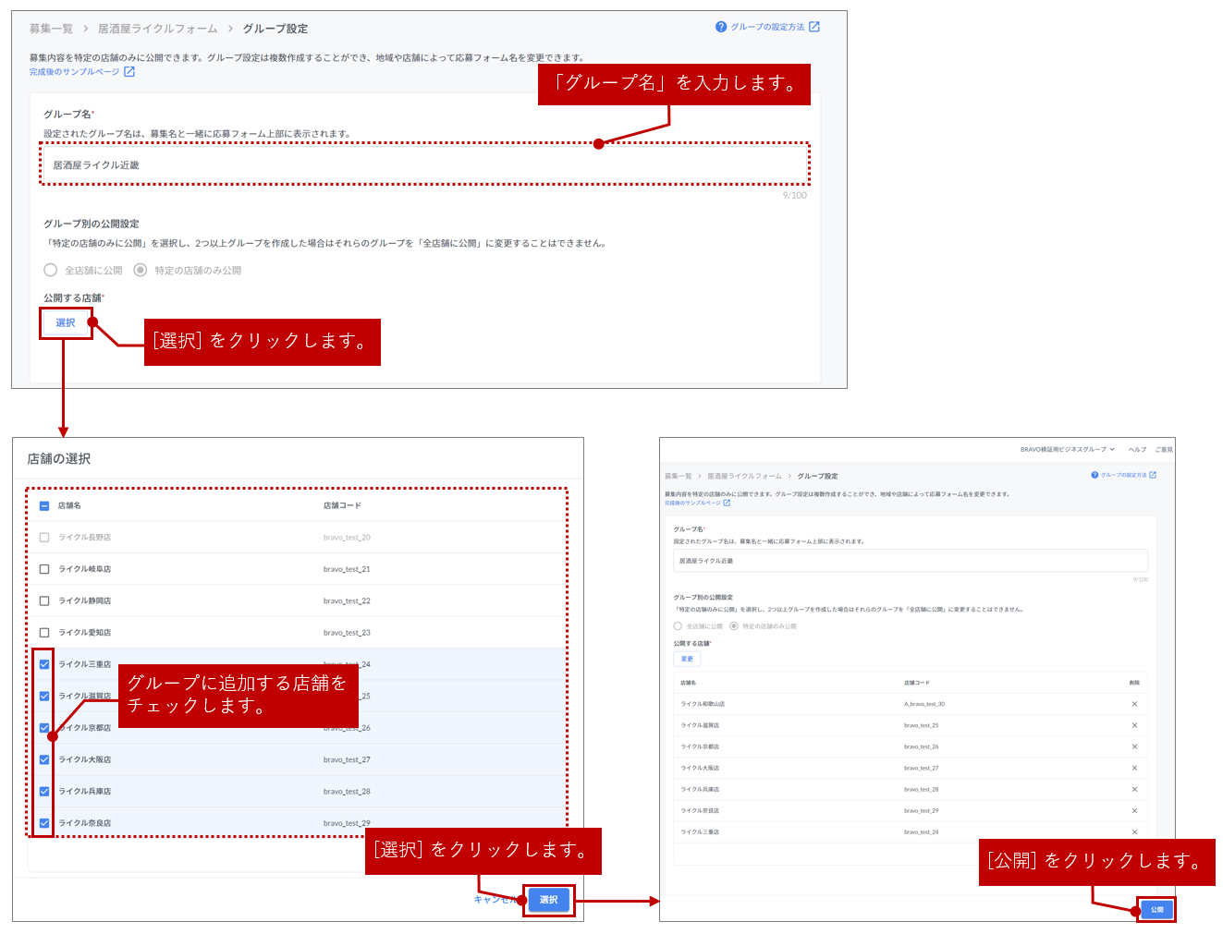The width and height of the screenshot is (1223, 946).
Task: Remove ライクル大阪店 from the published store list
Action: (1134, 768)
